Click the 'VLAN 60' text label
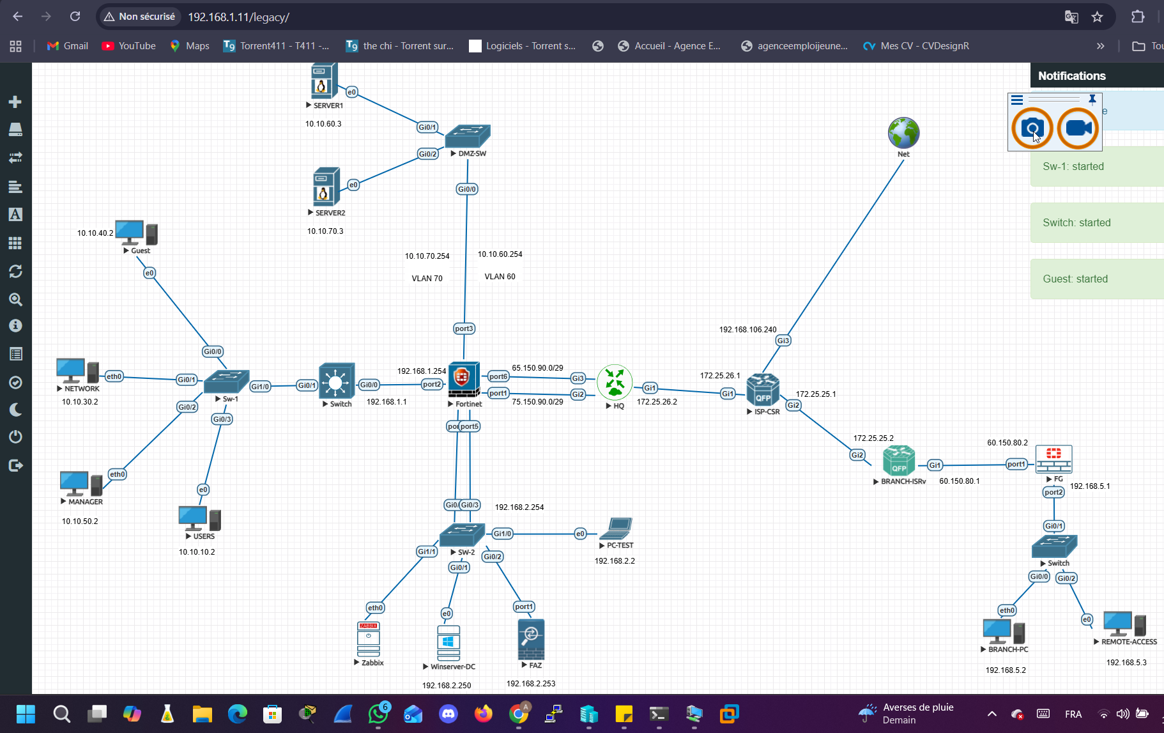The width and height of the screenshot is (1164, 733). [500, 277]
